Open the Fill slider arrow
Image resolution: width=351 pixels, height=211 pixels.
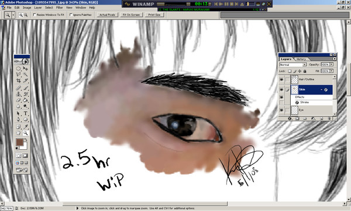click(331, 71)
